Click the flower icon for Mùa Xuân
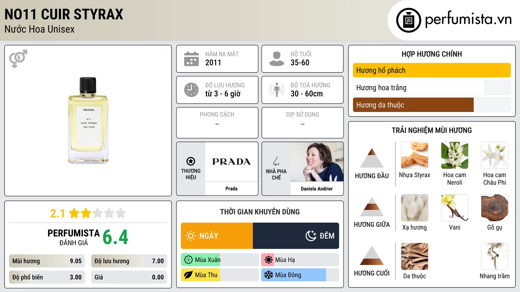Viewport: 520px width, 292px height. click(188, 260)
